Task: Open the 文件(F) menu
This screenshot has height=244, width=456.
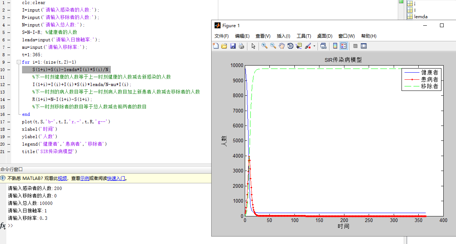Action: coord(222,36)
